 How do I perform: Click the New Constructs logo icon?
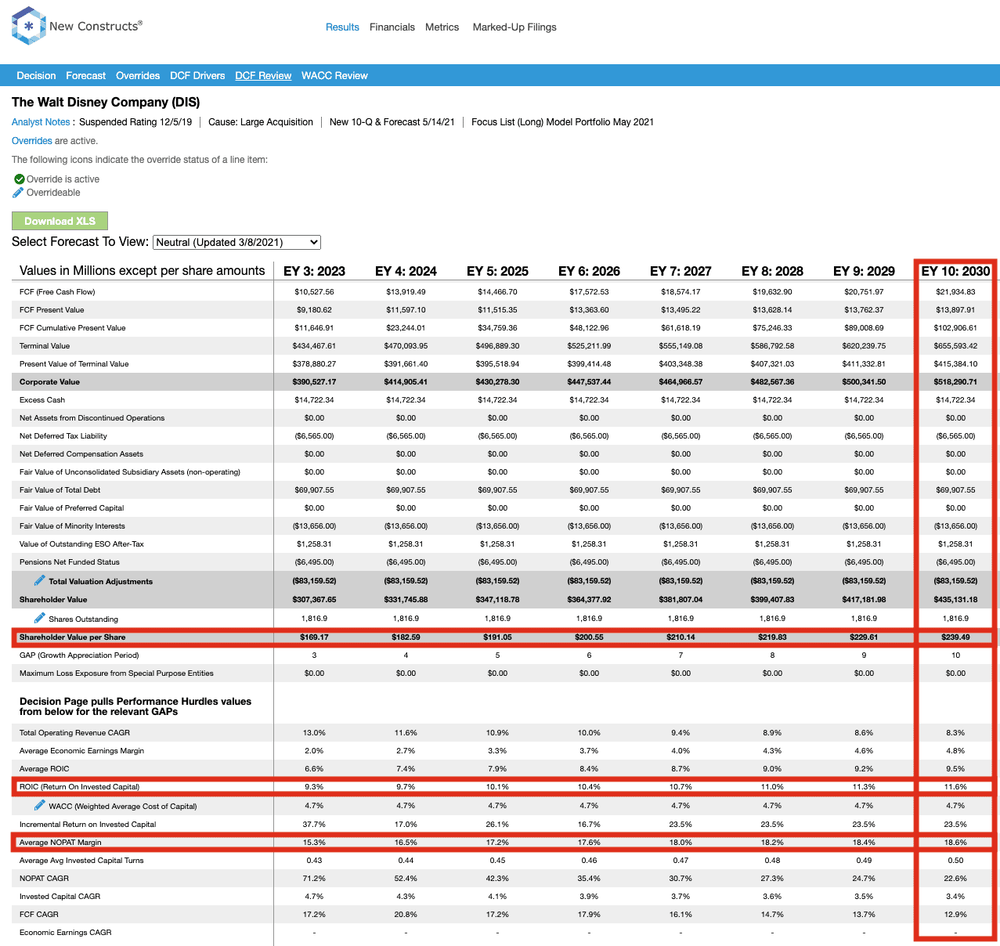click(29, 26)
